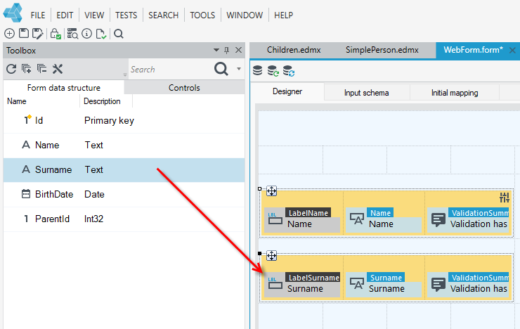Switch to the Designer tab

(x=287, y=91)
